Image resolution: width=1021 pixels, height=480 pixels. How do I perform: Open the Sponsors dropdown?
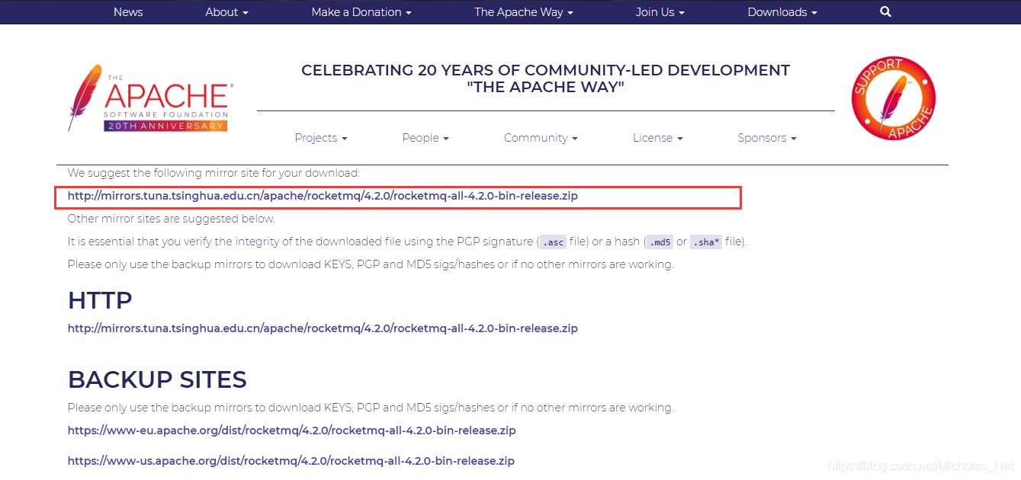pyautogui.click(x=767, y=138)
